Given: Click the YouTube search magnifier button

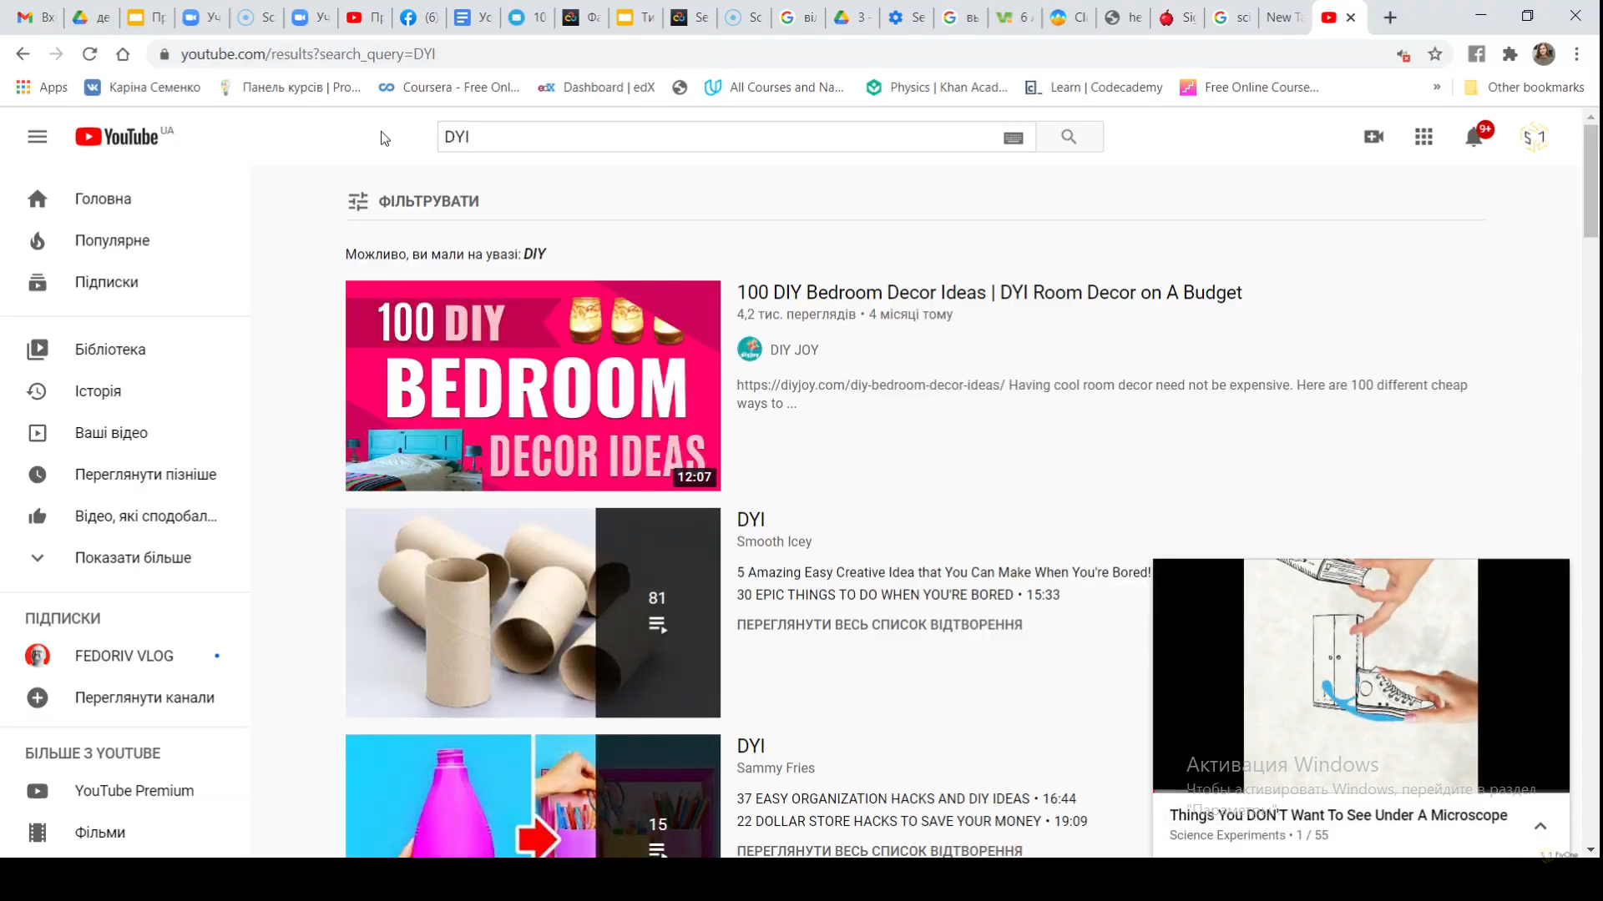Looking at the screenshot, I should point(1069,137).
